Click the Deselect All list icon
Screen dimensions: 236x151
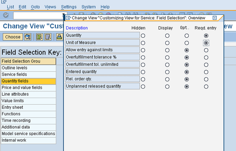(48, 37)
